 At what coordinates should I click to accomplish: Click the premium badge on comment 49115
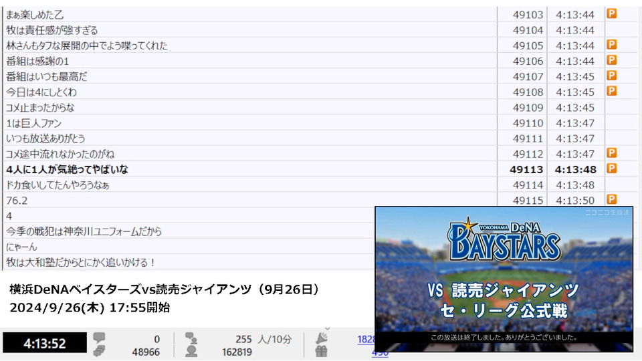611,199
